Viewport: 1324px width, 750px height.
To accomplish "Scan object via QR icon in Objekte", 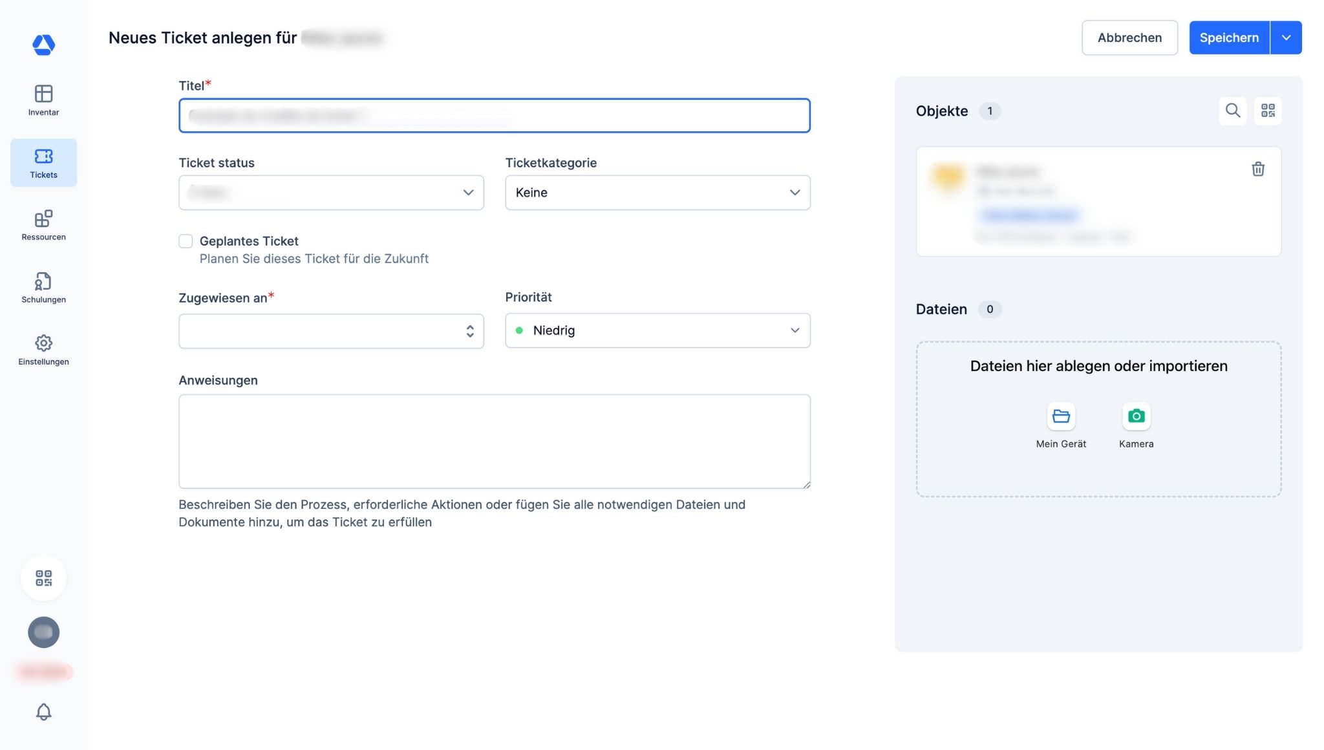I will coord(1267,111).
